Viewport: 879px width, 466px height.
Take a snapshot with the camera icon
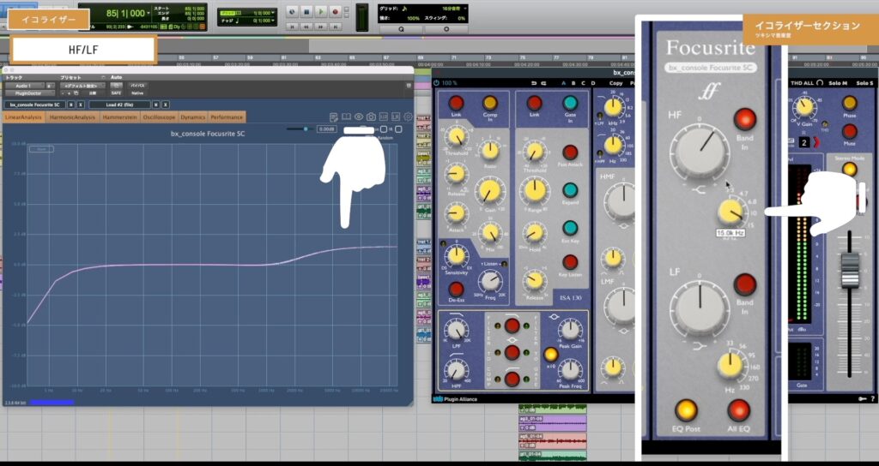point(371,116)
